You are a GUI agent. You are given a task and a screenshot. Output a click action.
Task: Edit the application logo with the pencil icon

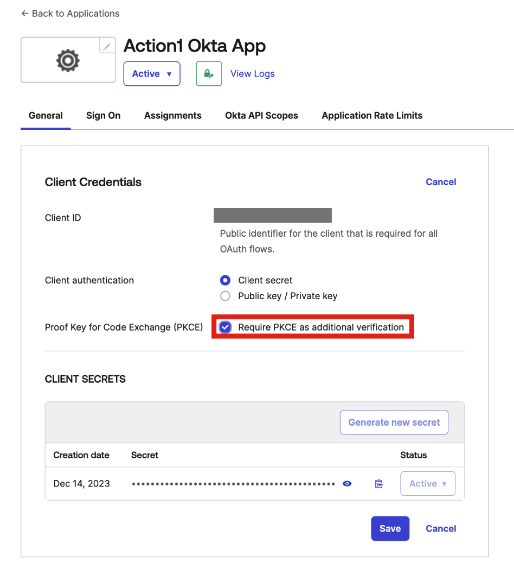tap(106, 46)
